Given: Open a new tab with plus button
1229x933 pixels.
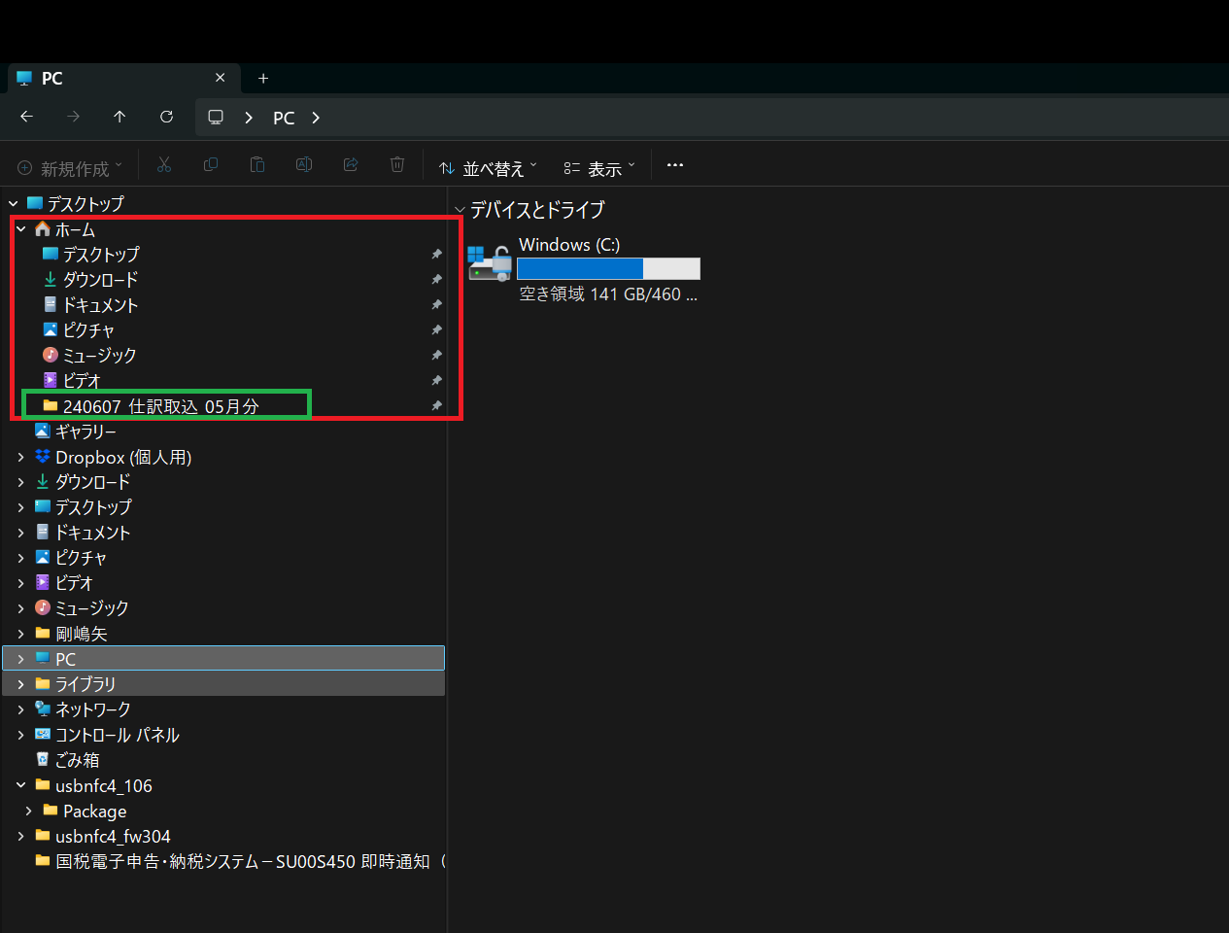Looking at the screenshot, I should (x=263, y=79).
